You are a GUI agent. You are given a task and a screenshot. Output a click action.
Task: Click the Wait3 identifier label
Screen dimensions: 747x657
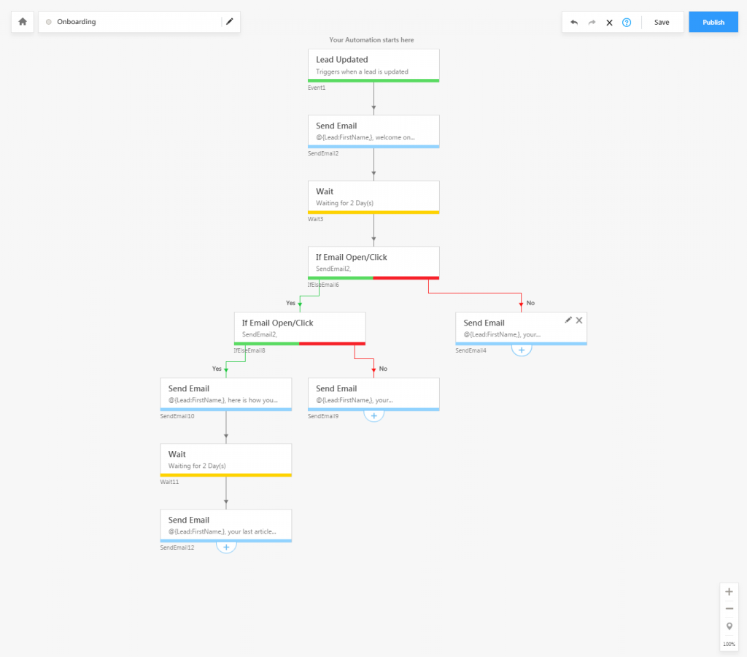click(315, 219)
